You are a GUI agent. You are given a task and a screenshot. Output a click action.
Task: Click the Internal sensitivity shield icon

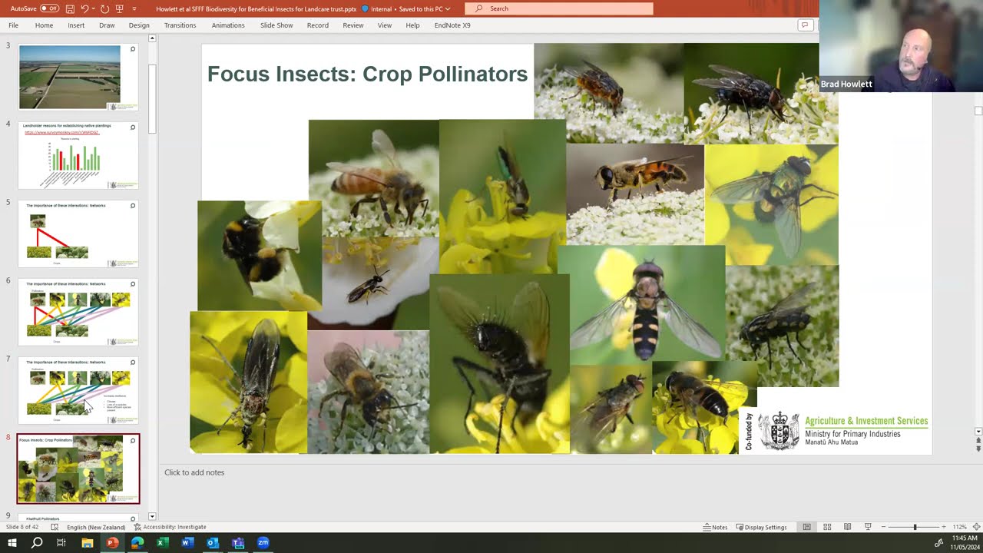tap(364, 8)
